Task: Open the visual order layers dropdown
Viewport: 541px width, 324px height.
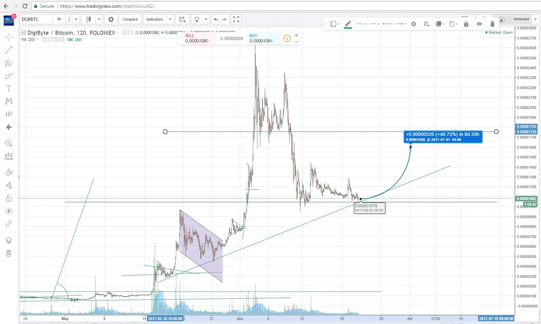Action: 440,24
